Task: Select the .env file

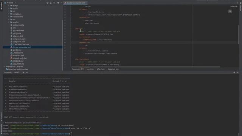Action: 14,28
